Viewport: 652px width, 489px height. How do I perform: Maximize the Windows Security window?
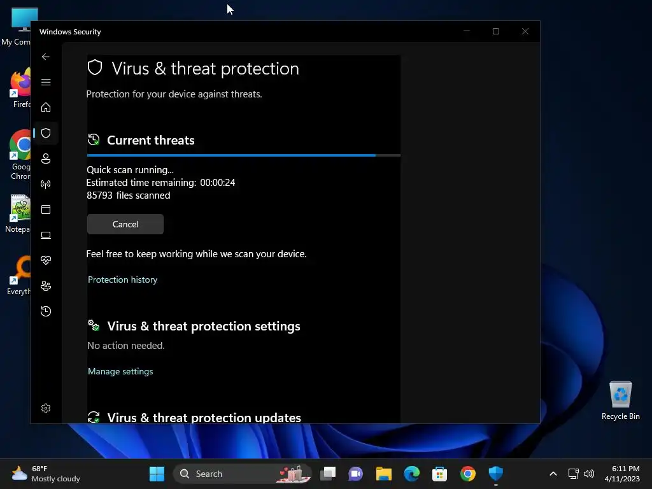(x=495, y=31)
